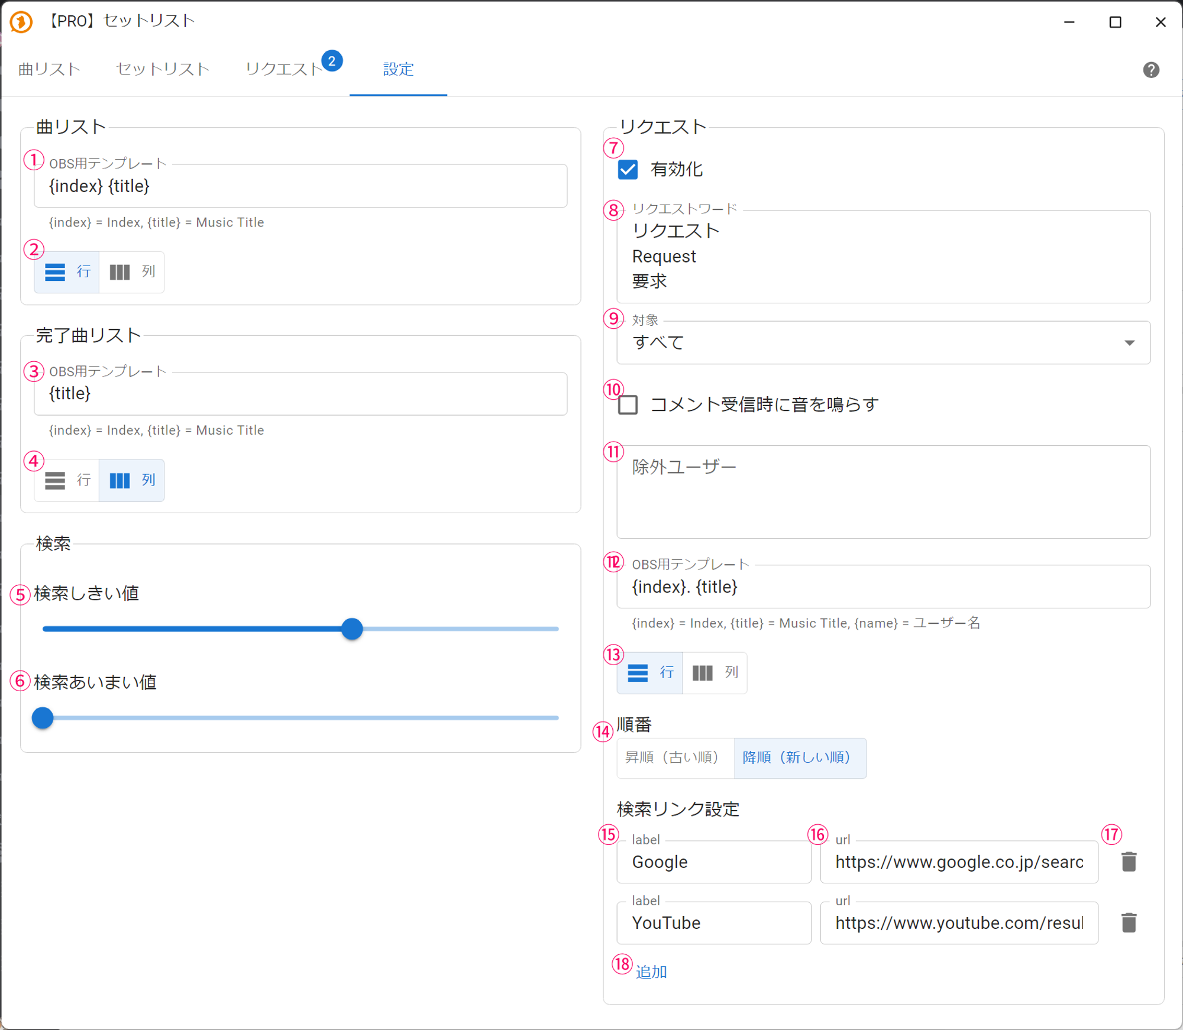This screenshot has height=1030, width=1183.
Task: Click the 追加 link to add search link
Action: (x=651, y=972)
